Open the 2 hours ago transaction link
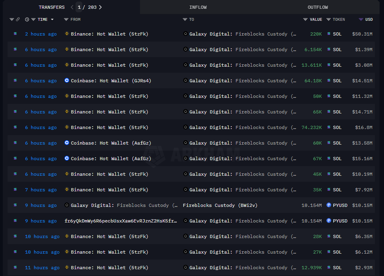 pos(41,34)
